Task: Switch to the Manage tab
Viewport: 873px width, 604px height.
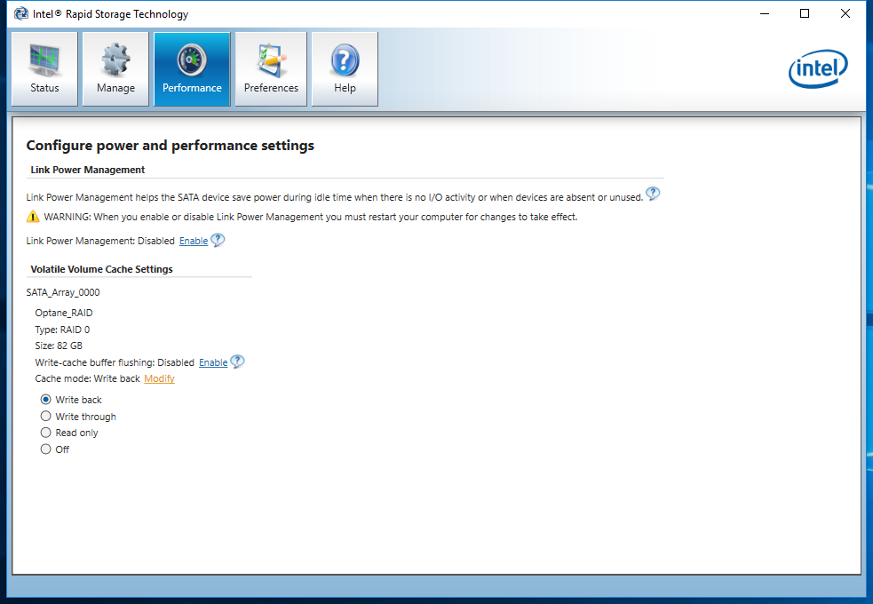Action: coord(115,69)
